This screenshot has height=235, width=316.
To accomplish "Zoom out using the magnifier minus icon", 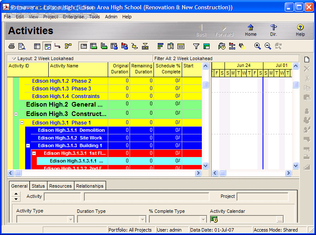I will (x=268, y=46).
